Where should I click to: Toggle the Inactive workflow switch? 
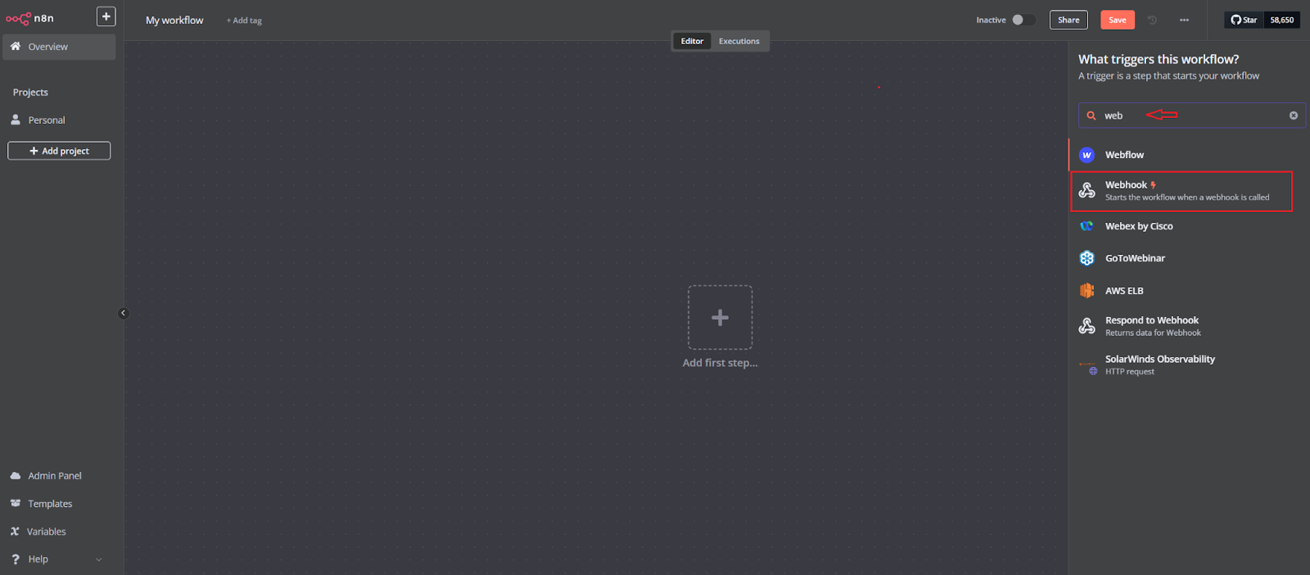1023,20
